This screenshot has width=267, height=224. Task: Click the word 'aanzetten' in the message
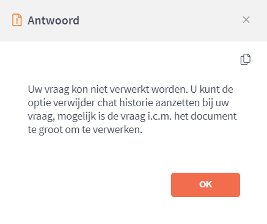point(177,103)
